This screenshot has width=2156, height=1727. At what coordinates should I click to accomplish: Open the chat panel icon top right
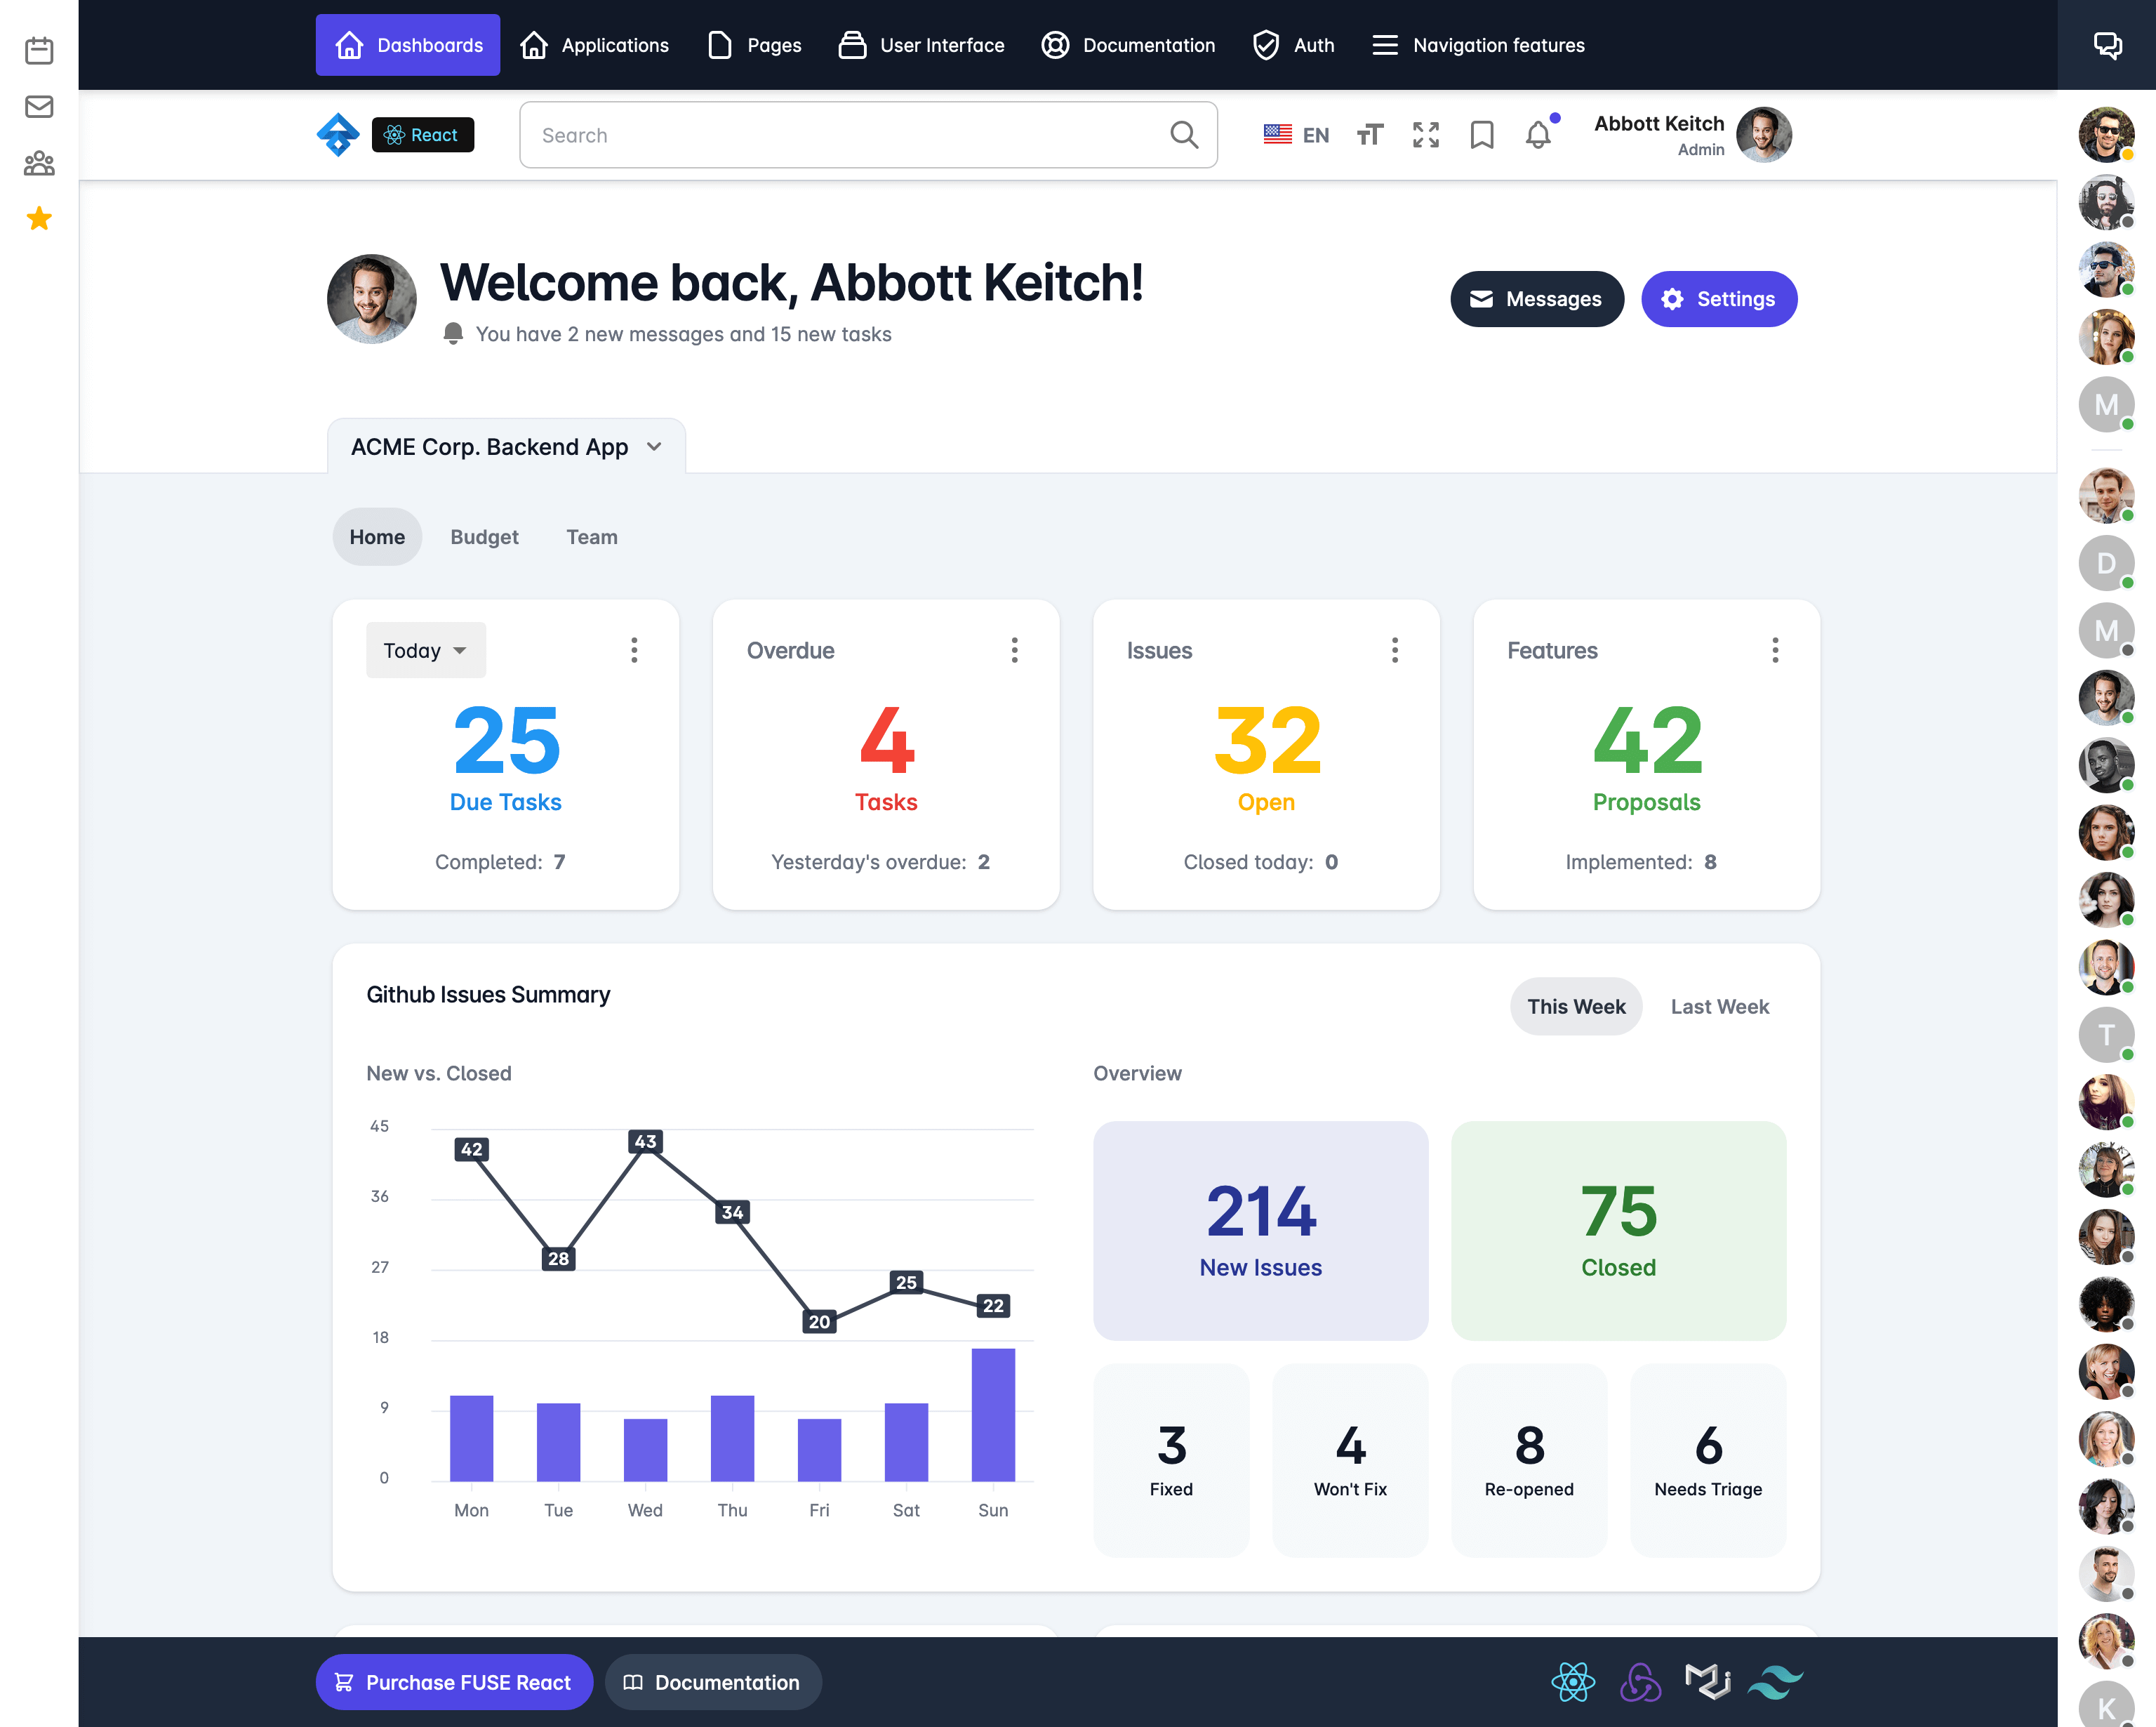[2107, 45]
